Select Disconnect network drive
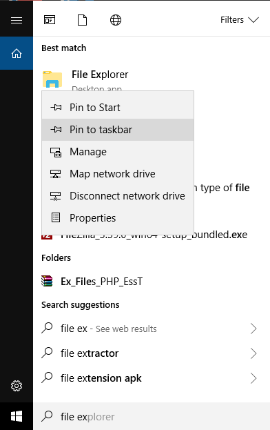Image resolution: width=270 pixels, height=430 pixels. pyautogui.click(x=118, y=196)
